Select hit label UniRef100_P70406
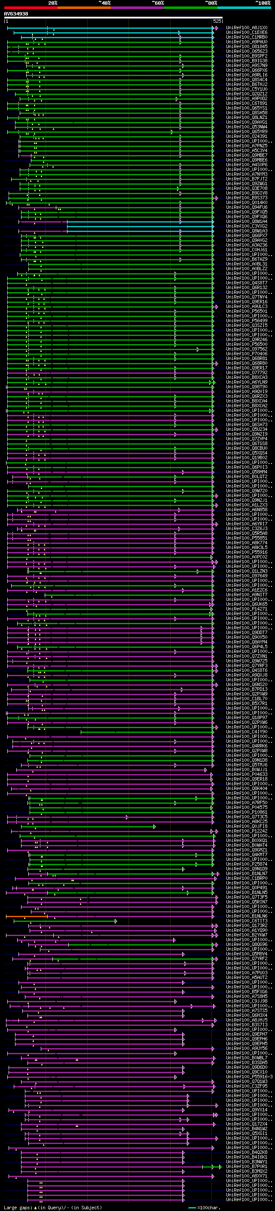 pyautogui.click(x=247, y=354)
